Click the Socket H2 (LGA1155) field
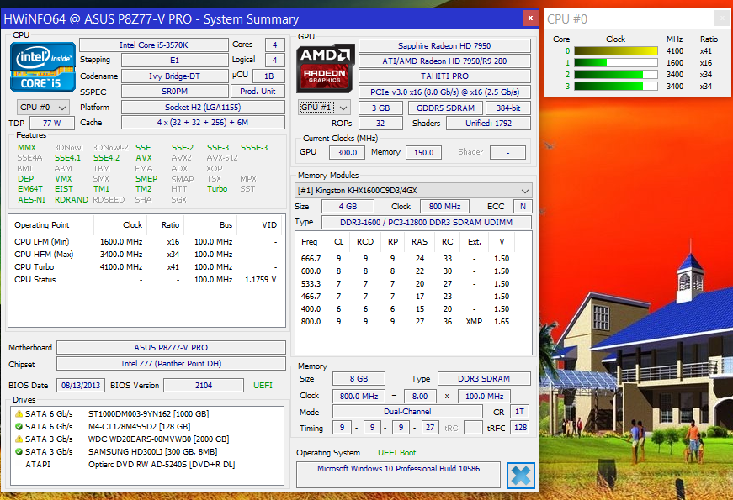The width and height of the screenshot is (733, 500). (203, 108)
